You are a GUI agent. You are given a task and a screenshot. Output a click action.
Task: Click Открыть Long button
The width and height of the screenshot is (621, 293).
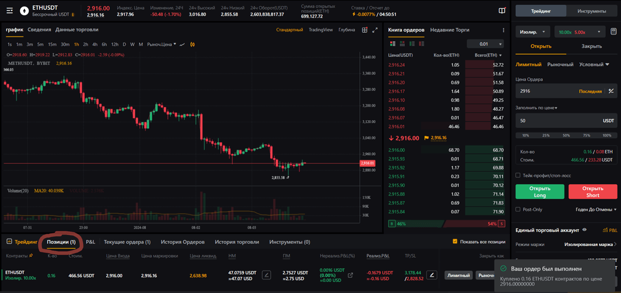pos(540,192)
